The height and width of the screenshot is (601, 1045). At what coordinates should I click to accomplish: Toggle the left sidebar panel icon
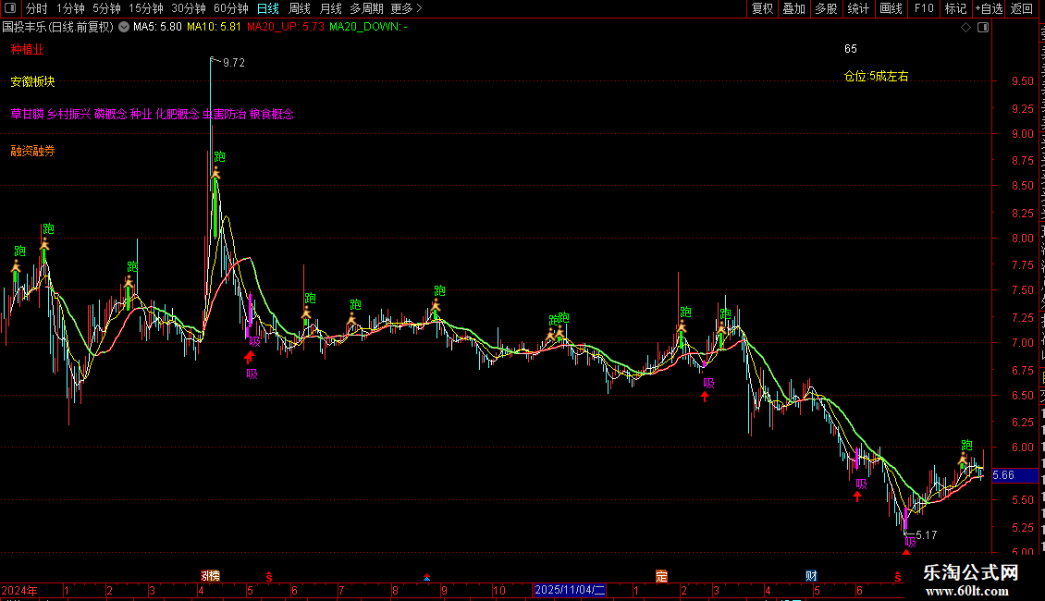coord(10,8)
